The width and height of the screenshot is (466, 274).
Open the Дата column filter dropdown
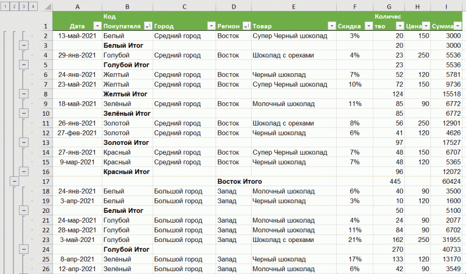tap(96, 26)
